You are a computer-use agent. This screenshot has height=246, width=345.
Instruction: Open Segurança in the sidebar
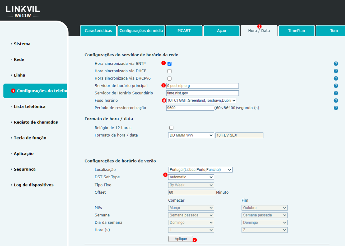pyautogui.click(x=25, y=169)
